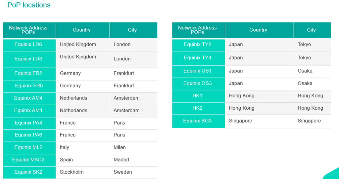Select the Equinix SG3 cell
The height and width of the screenshot is (179, 339).
coord(199,121)
